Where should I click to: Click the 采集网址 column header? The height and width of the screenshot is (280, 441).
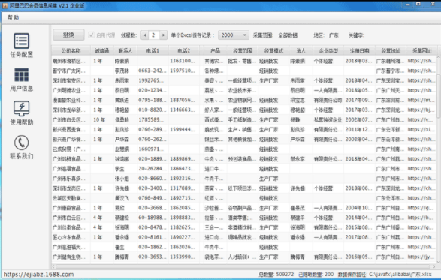pos(421,50)
